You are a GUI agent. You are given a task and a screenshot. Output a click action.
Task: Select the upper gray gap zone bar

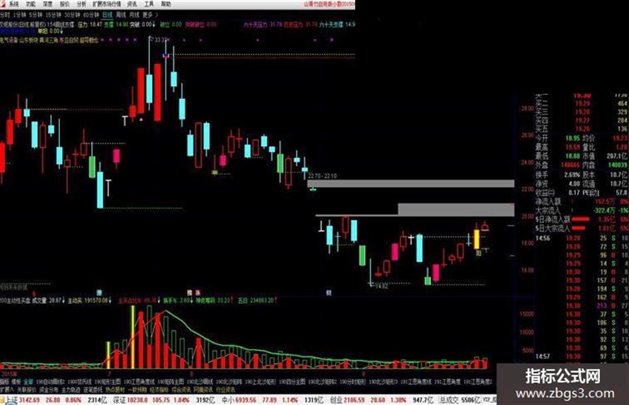coord(411,184)
